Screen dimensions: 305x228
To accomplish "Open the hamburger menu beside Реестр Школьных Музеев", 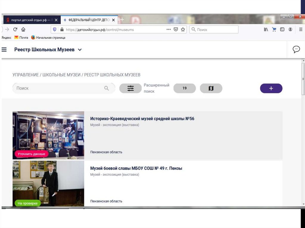I will (4, 50).
